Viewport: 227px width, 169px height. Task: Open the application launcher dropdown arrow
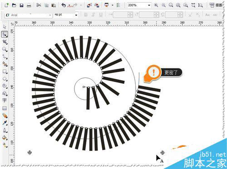click(x=113, y=5)
